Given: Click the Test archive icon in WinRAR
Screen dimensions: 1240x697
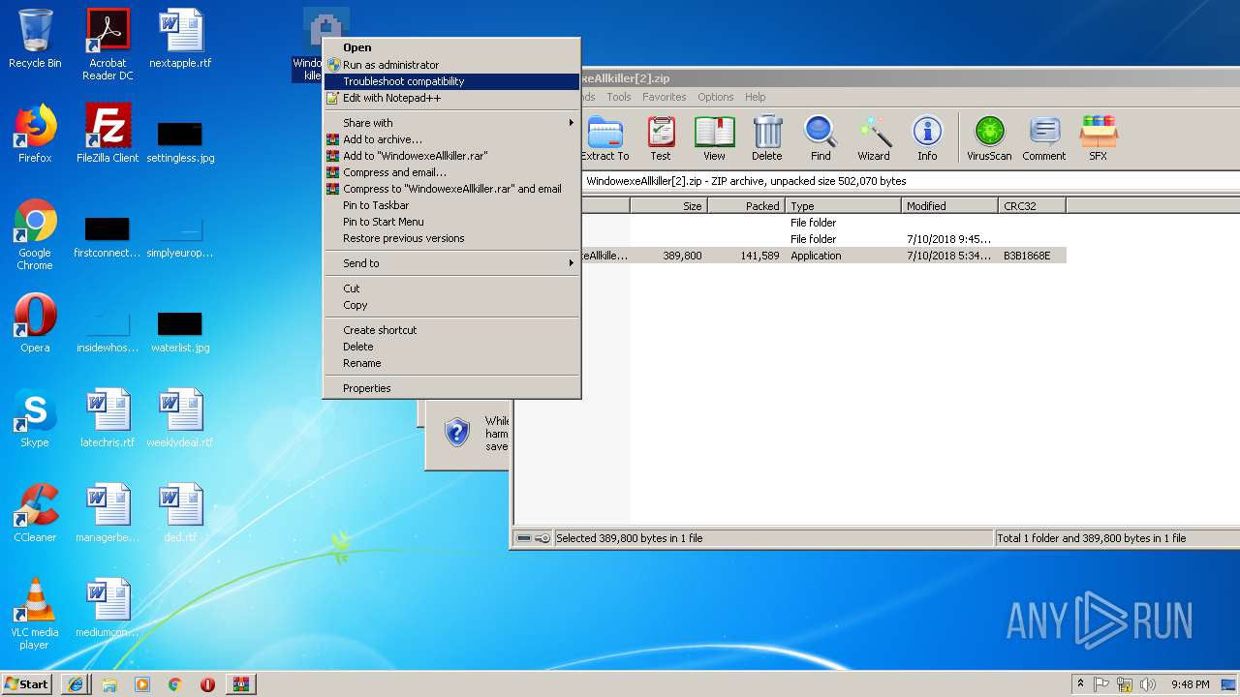Looking at the screenshot, I should point(661,137).
